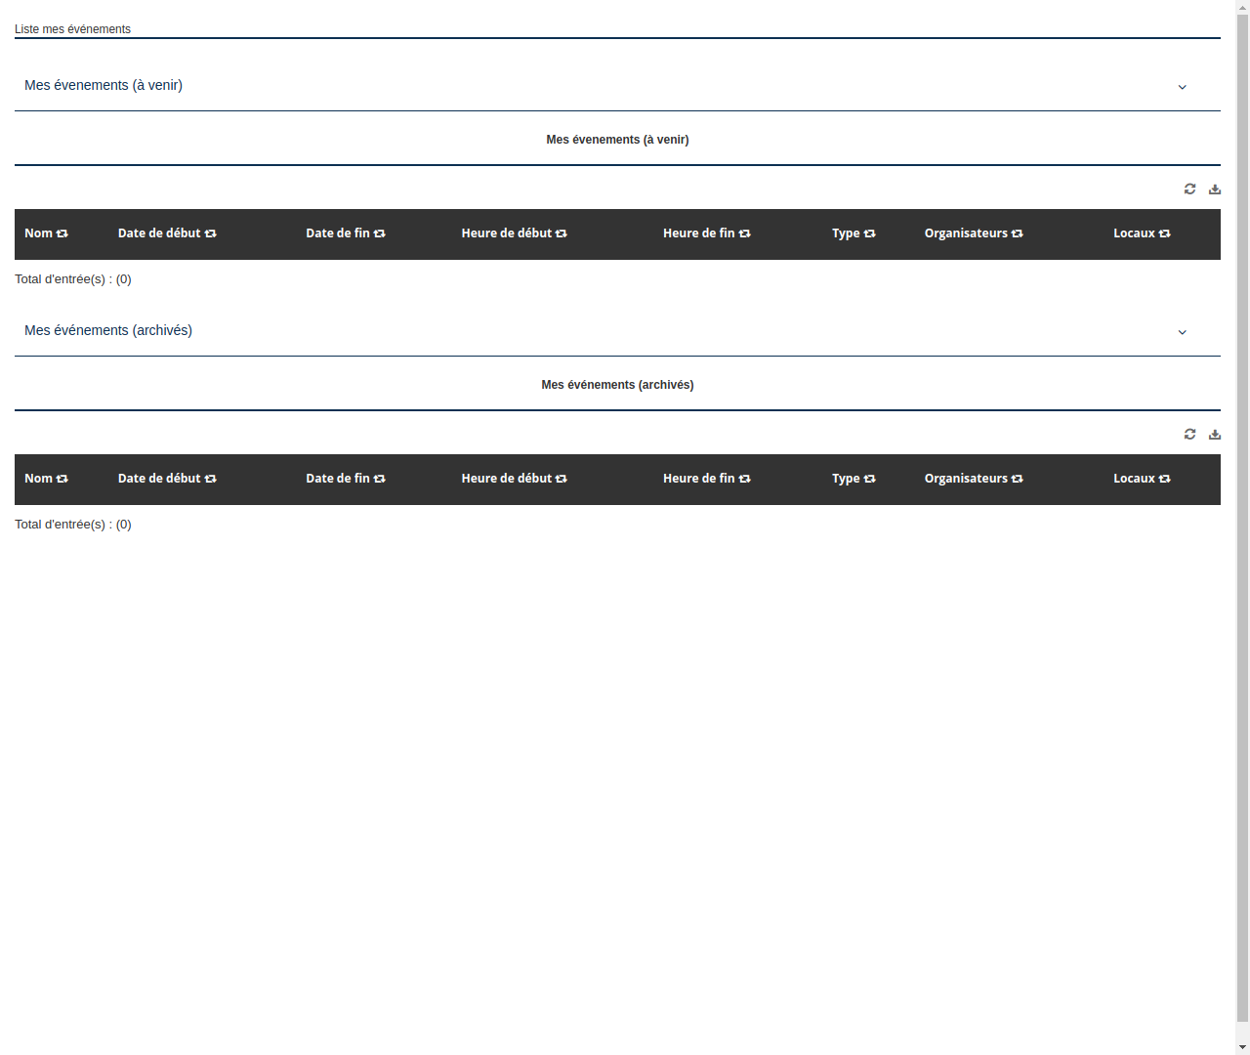Collapse the Mes événements (archivés) section
Screen dimensions: 1250x1055
[x=1182, y=331]
